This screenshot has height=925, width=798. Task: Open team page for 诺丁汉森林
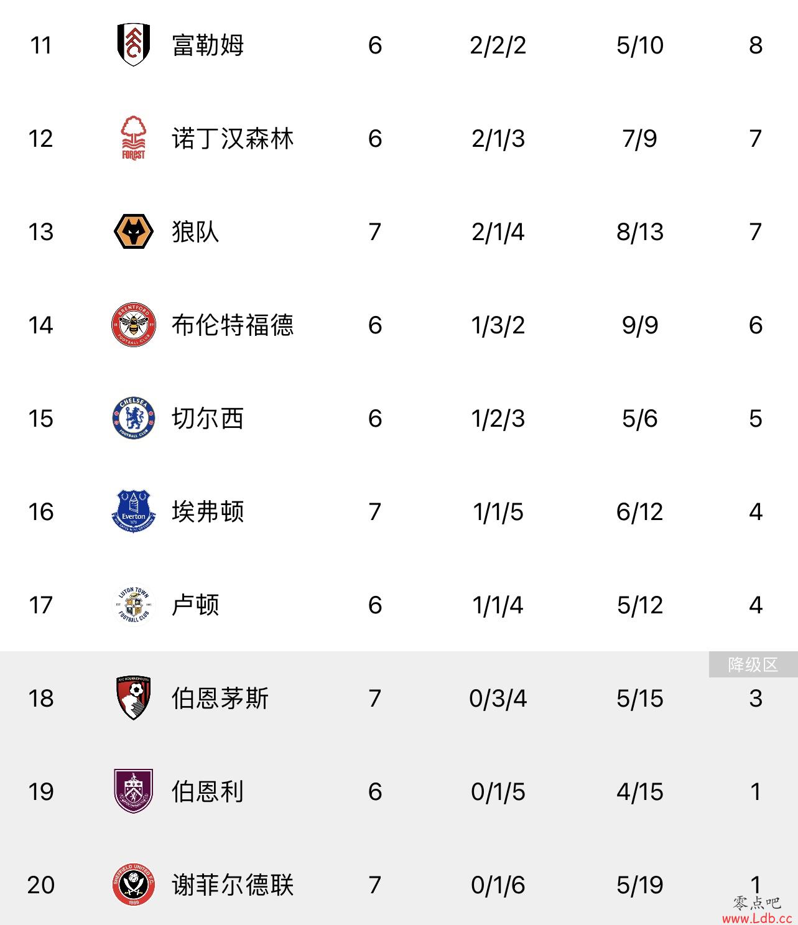pyautogui.click(x=233, y=138)
